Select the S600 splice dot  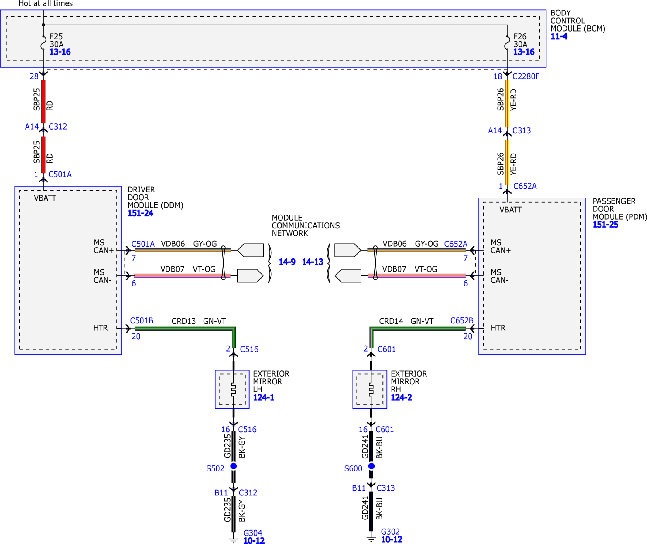(371, 466)
